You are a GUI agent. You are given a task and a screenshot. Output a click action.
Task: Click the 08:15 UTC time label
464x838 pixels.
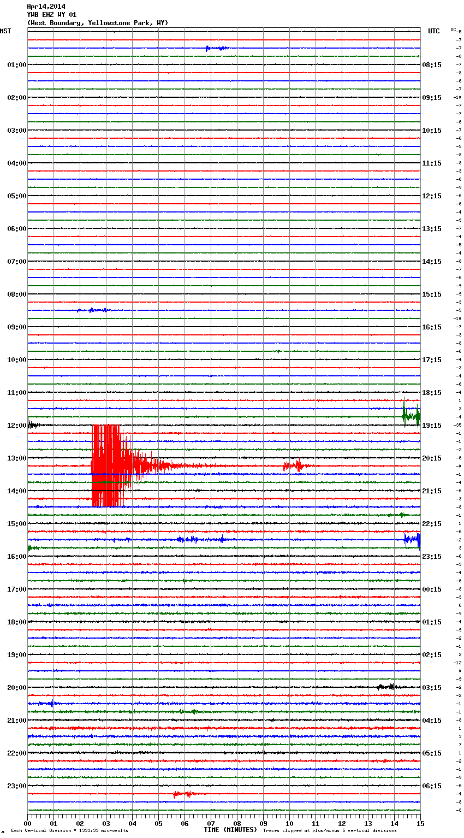432,65
